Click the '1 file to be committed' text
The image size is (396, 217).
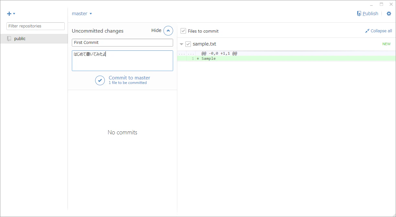128,83
